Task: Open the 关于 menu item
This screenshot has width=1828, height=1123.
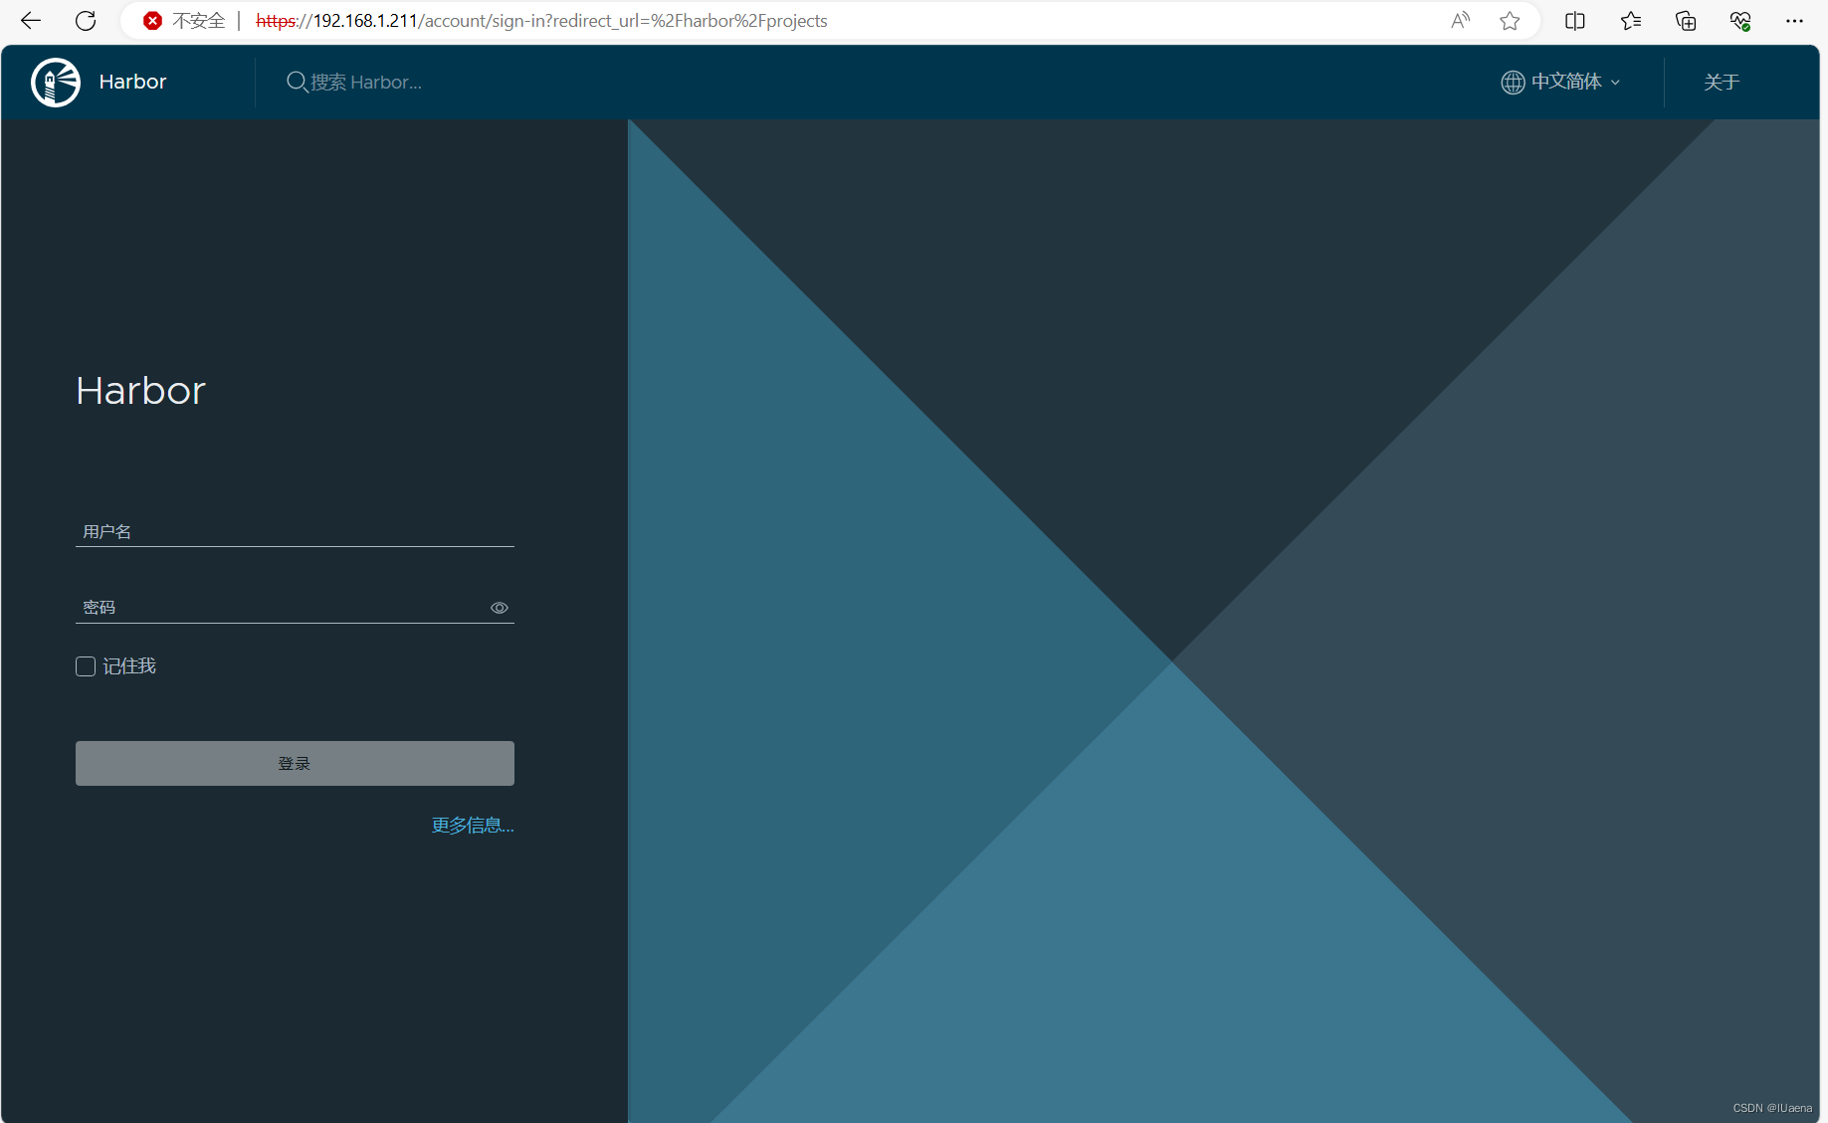Action: 1721,83
